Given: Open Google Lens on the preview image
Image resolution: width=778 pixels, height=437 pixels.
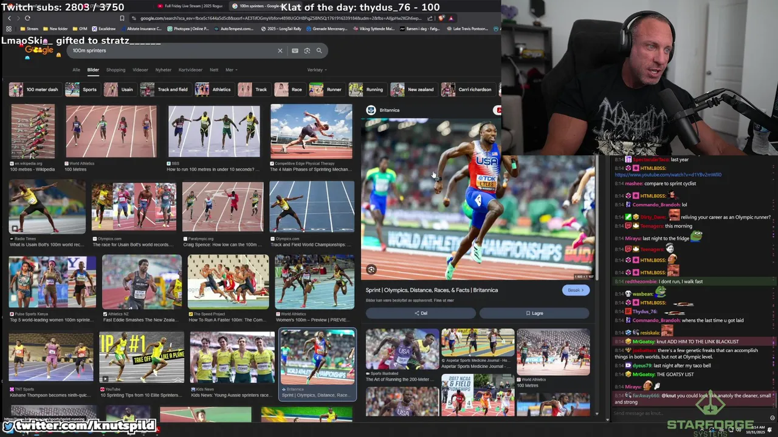Looking at the screenshot, I should click(x=371, y=269).
